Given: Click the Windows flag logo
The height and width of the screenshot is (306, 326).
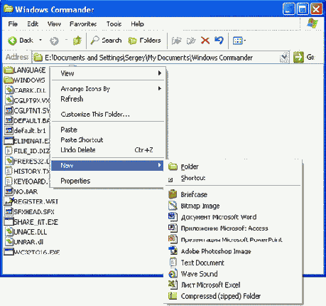Looking at the screenshot, I should (313, 23).
